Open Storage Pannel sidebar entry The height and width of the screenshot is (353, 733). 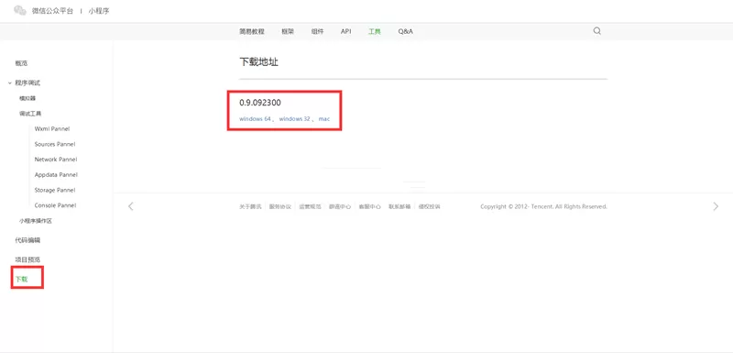(x=55, y=191)
